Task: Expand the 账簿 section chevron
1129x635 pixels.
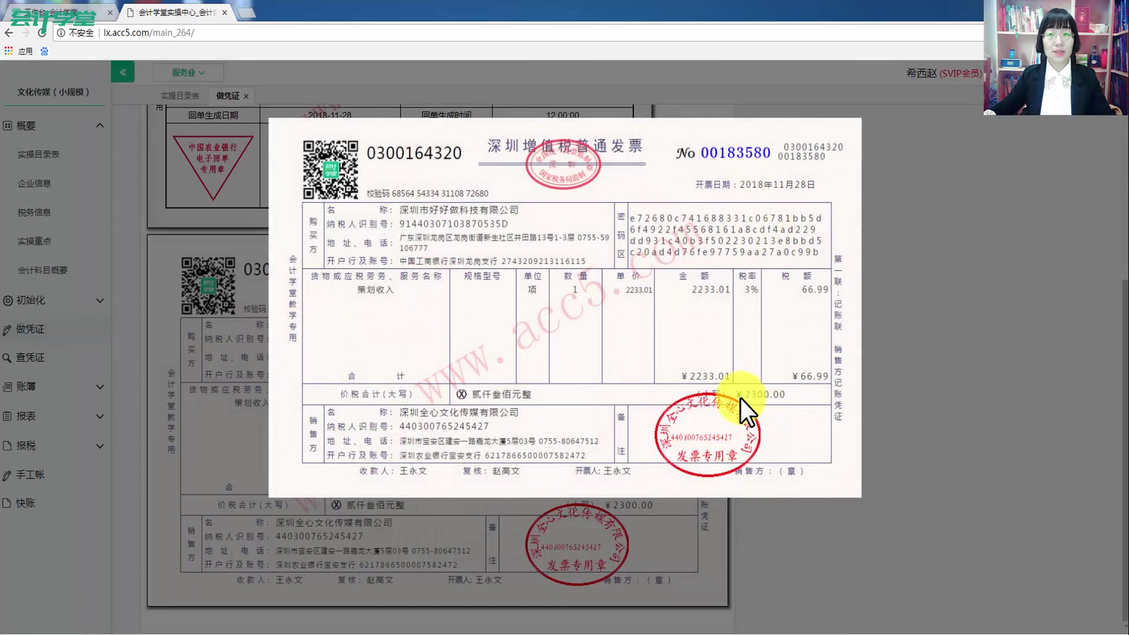Action: click(x=100, y=387)
